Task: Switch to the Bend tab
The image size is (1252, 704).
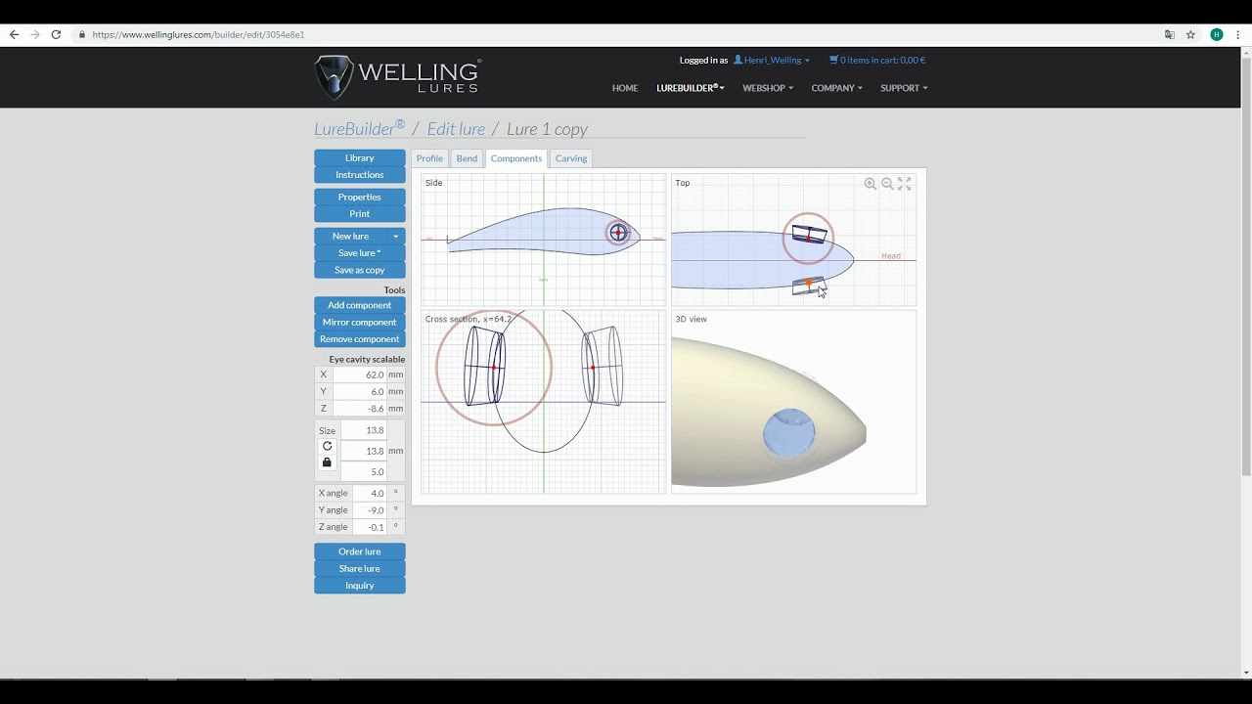Action: (467, 158)
